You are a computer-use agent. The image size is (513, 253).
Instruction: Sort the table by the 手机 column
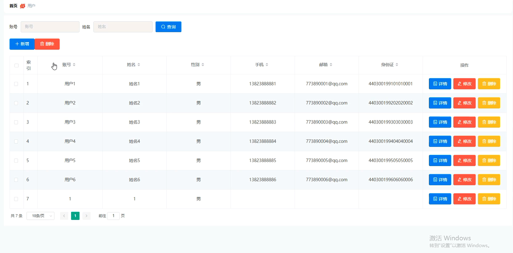click(x=267, y=65)
